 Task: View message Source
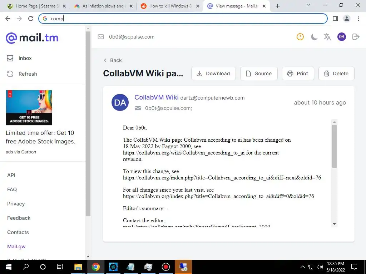tap(259, 73)
